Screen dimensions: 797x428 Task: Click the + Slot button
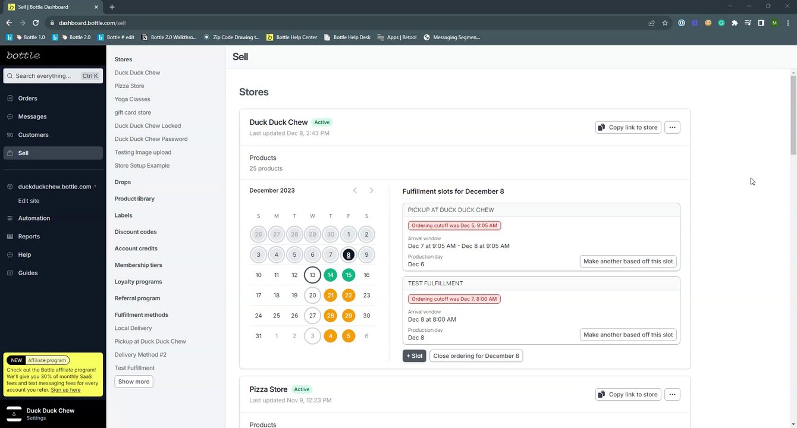[x=415, y=355]
